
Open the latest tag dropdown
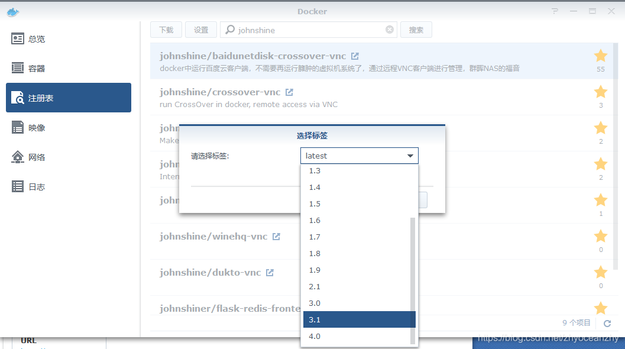pyautogui.click(x=359, y=156)
